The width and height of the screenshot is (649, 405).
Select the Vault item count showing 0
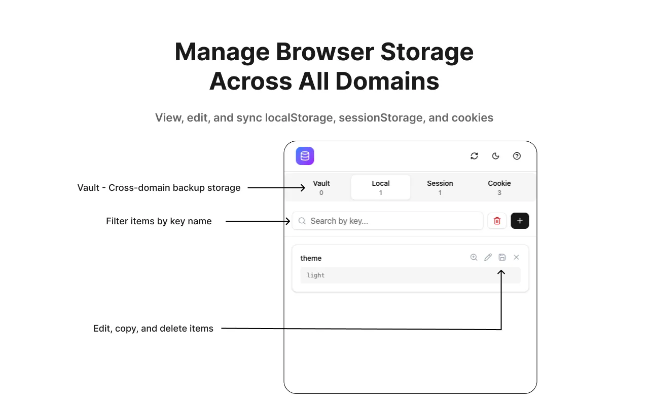coord(321,193)
